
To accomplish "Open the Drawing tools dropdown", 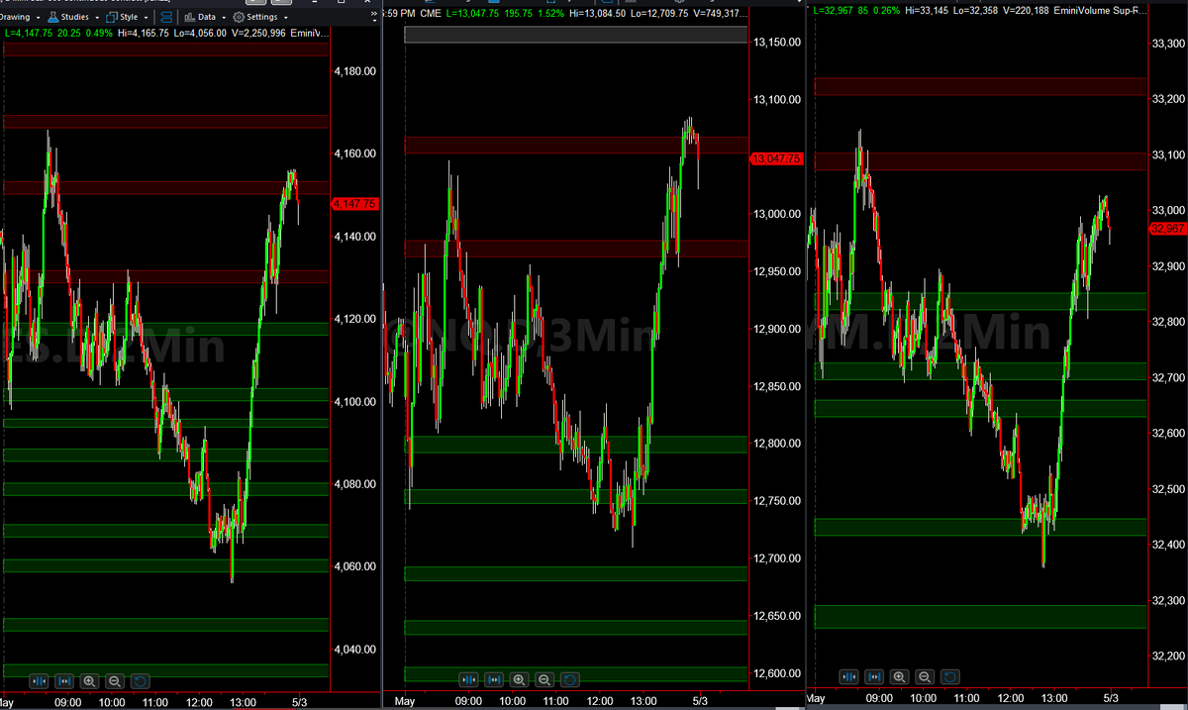I will click(20, 17).
